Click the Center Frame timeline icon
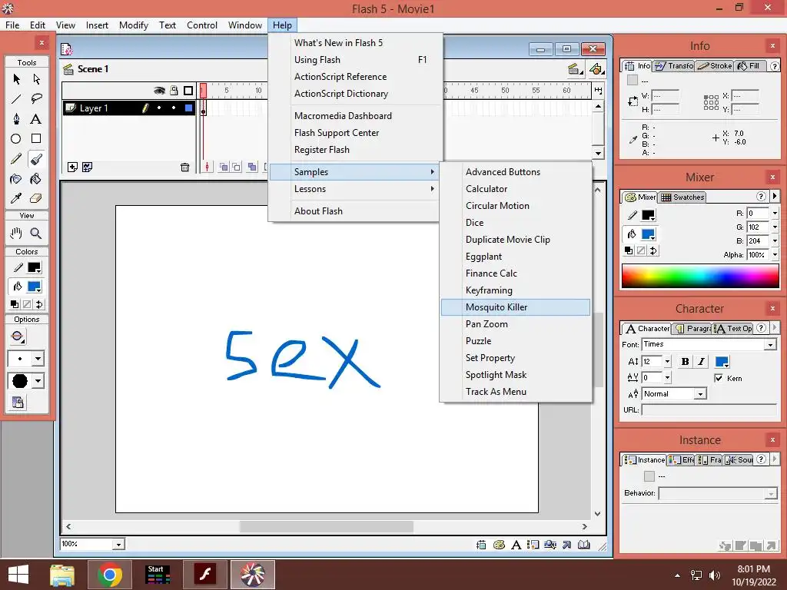The width and height of the screenshot is (787, 590). point(208,167)
